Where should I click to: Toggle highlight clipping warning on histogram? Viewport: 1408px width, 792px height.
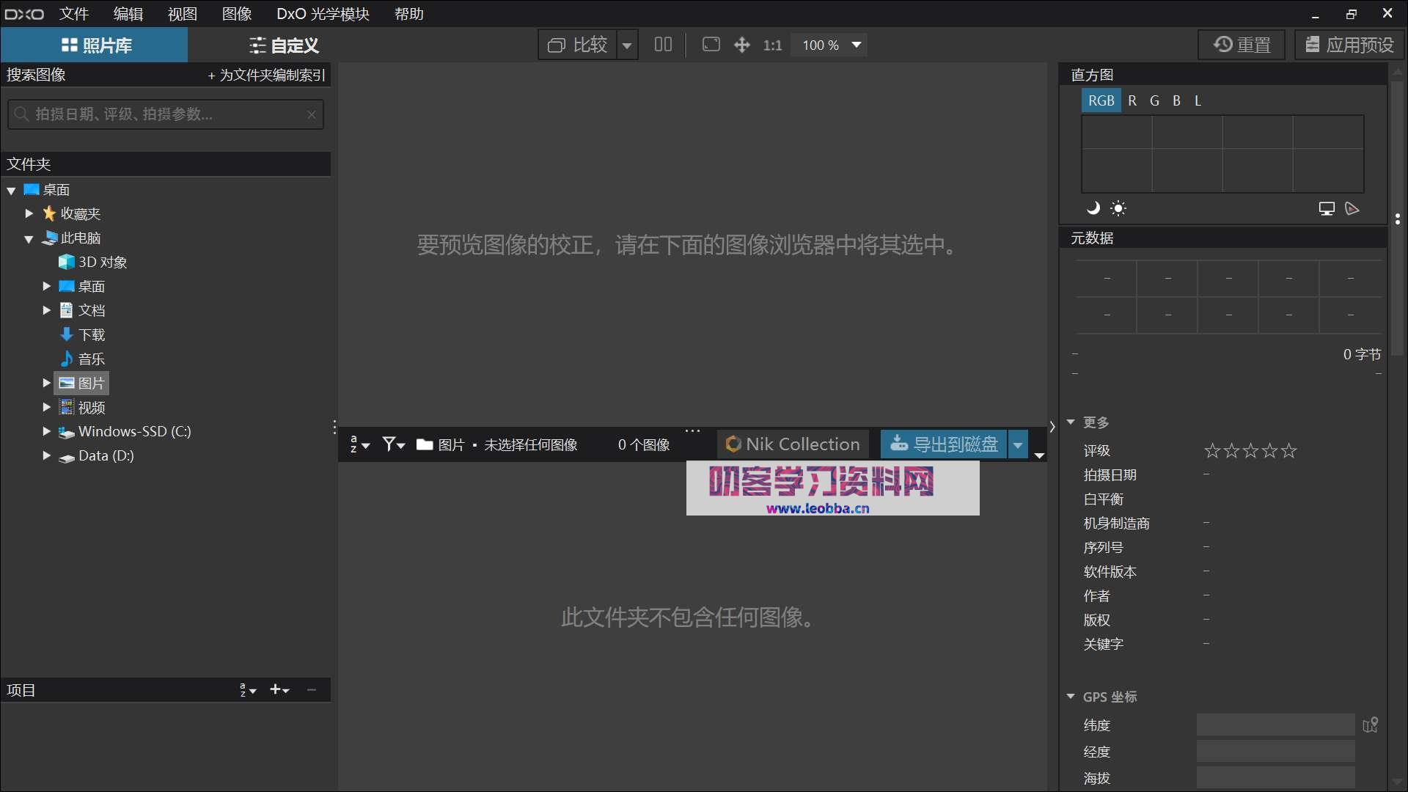click(1118, 208)
